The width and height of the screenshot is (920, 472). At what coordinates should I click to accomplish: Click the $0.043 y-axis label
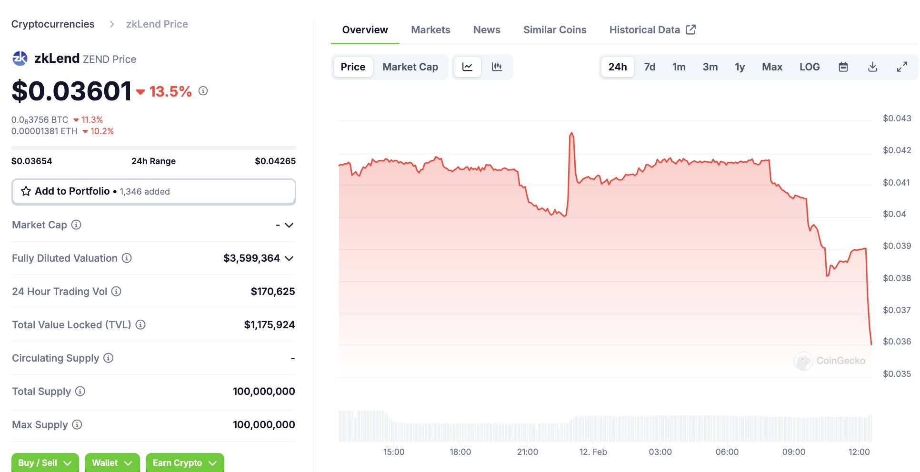(x=897, y=118)
